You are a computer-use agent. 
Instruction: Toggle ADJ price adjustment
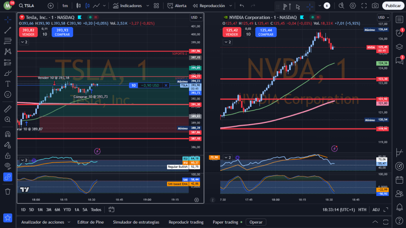coord(375,210)
